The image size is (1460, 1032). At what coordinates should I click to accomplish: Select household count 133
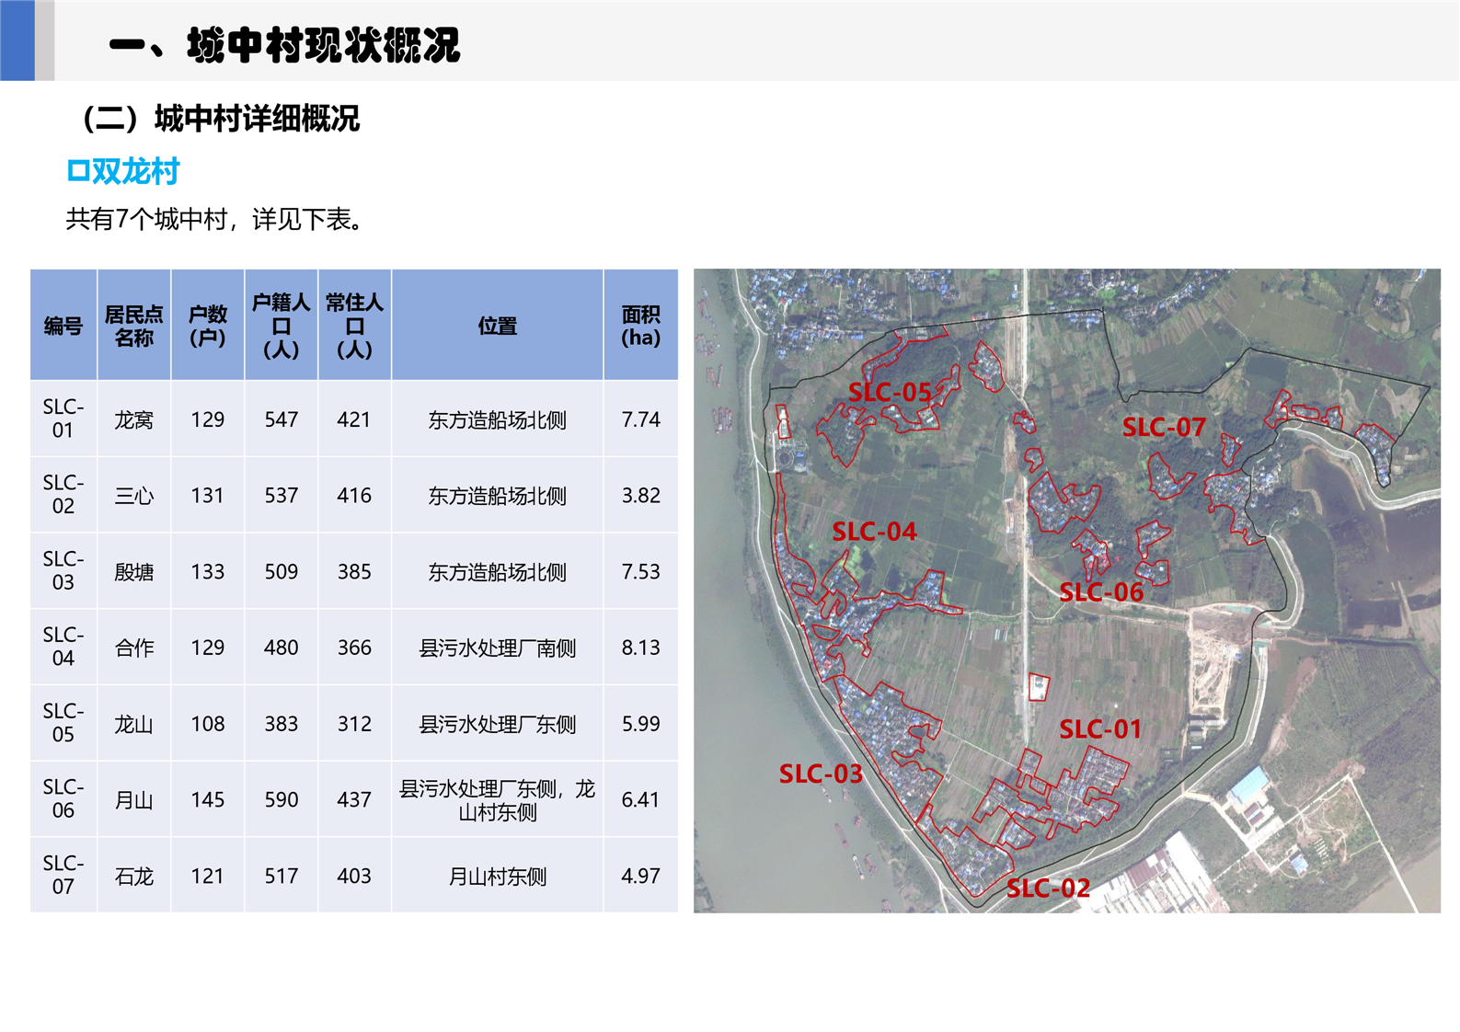208,572
